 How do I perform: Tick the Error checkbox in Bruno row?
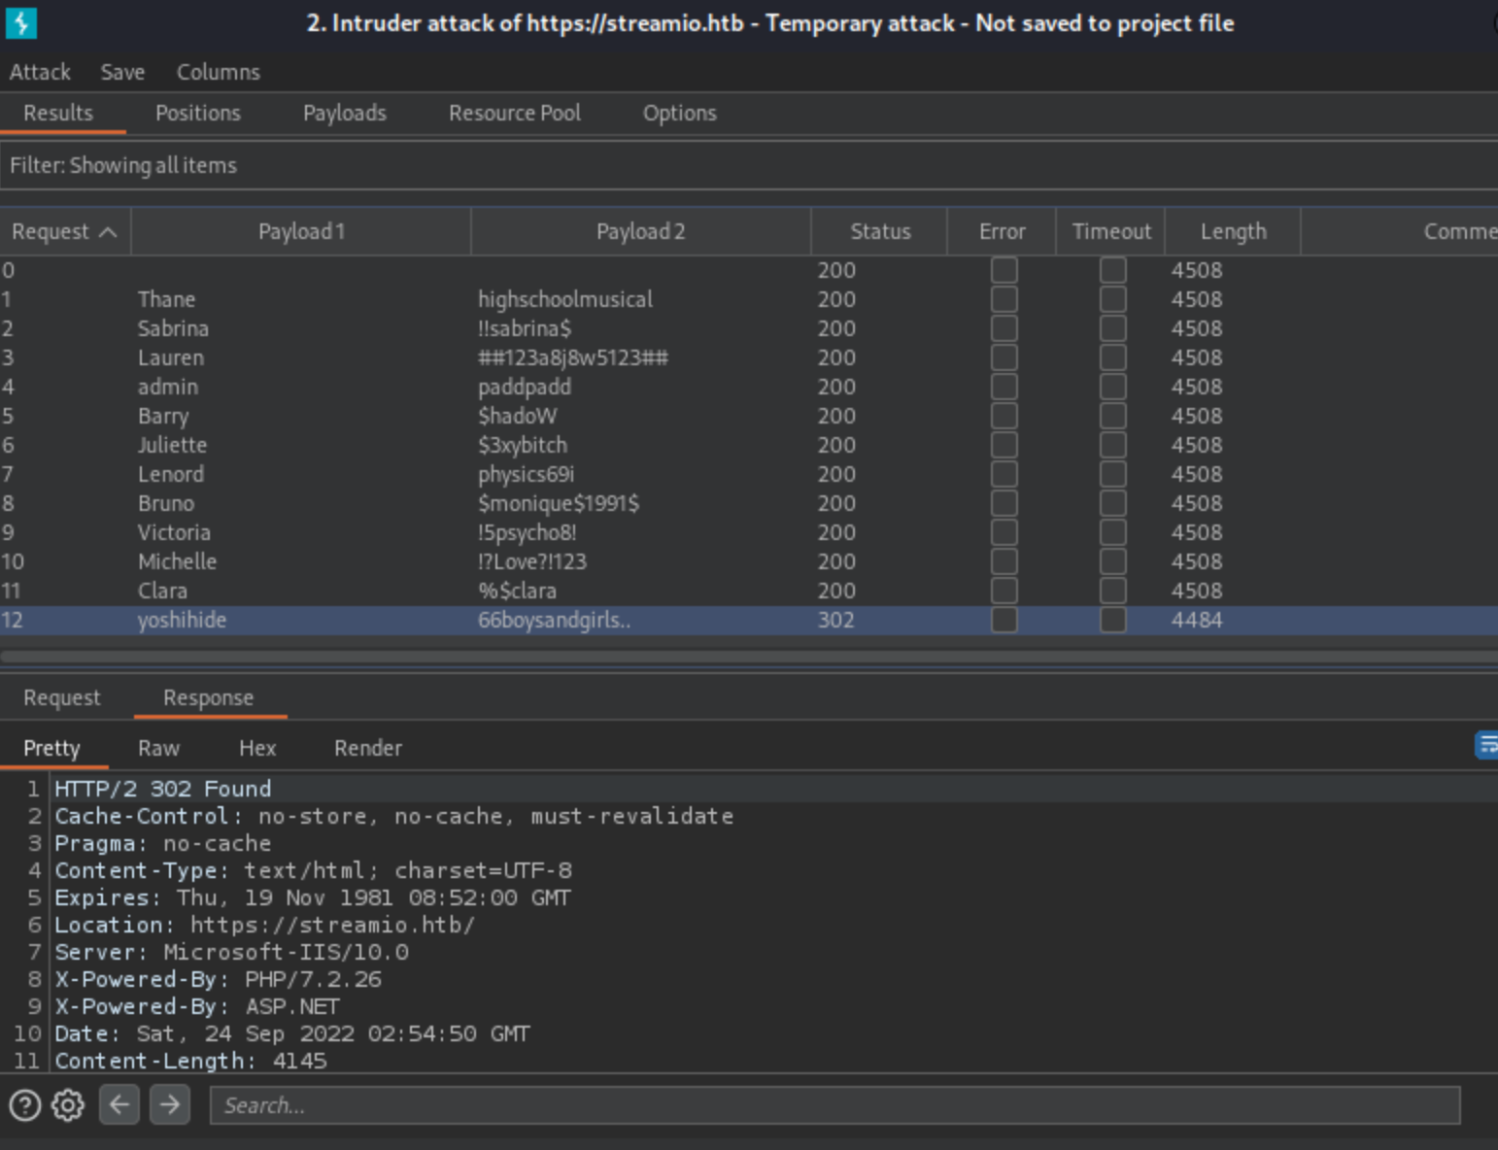point(1004,503)
